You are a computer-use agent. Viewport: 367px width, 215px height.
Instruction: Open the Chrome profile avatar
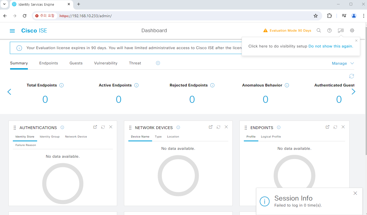[354, 16]
